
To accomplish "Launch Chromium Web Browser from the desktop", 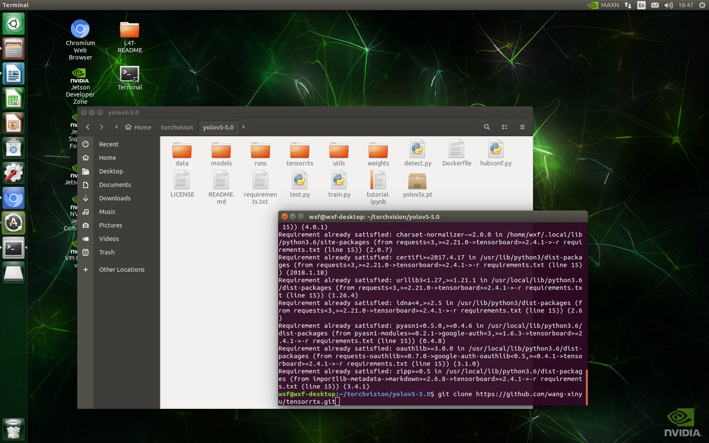I will [x=80, y=28].
